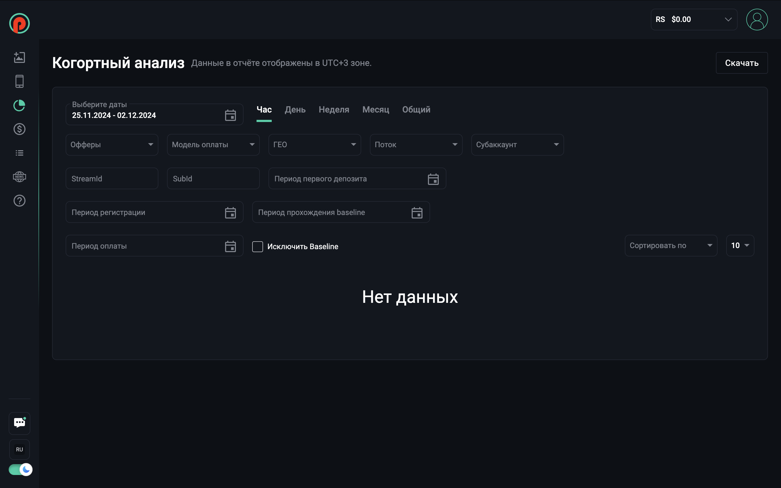Switch to the День tab
This screenshot has height=488, width=781.
point(295,110)
